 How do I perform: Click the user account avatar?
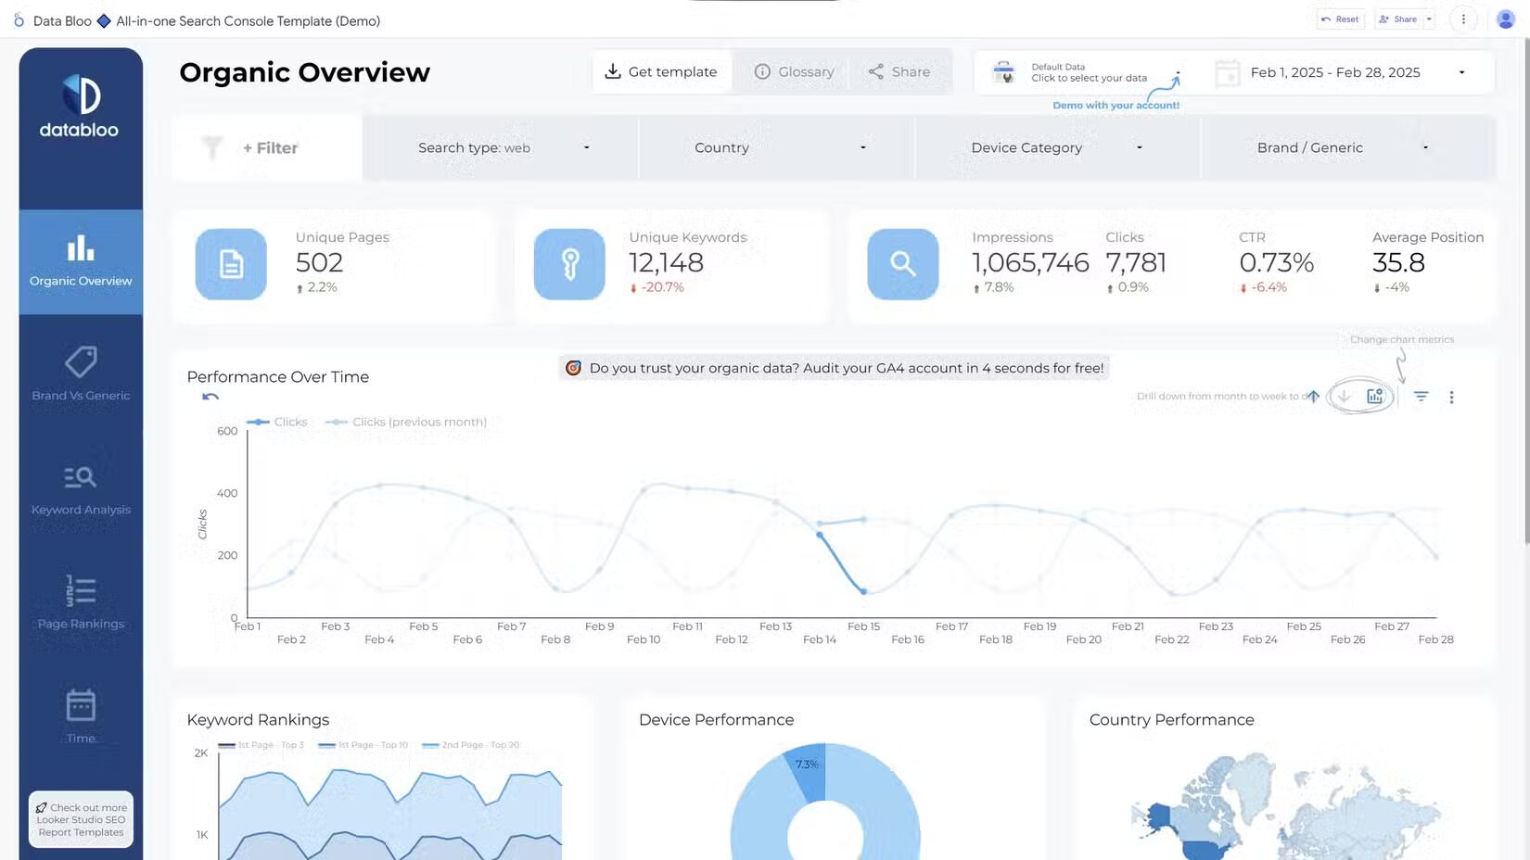pyautogui.click(x=1505, y=19)
